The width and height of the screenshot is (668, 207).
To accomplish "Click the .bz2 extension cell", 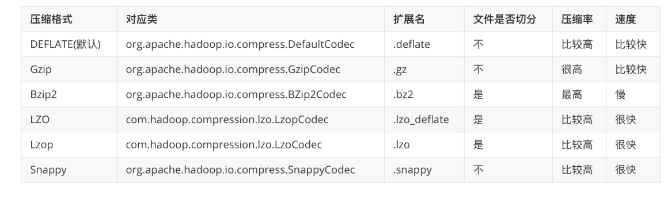I will [424, 94].
